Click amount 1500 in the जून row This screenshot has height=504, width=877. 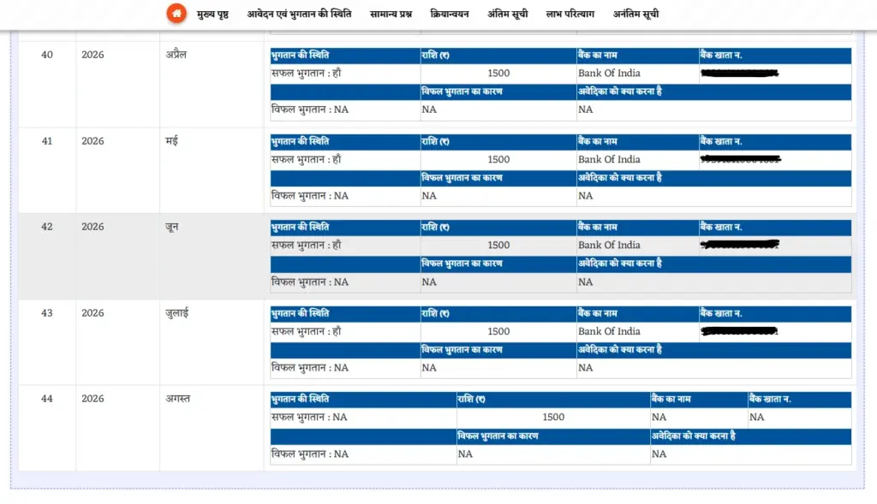click(x=498, y=246)
